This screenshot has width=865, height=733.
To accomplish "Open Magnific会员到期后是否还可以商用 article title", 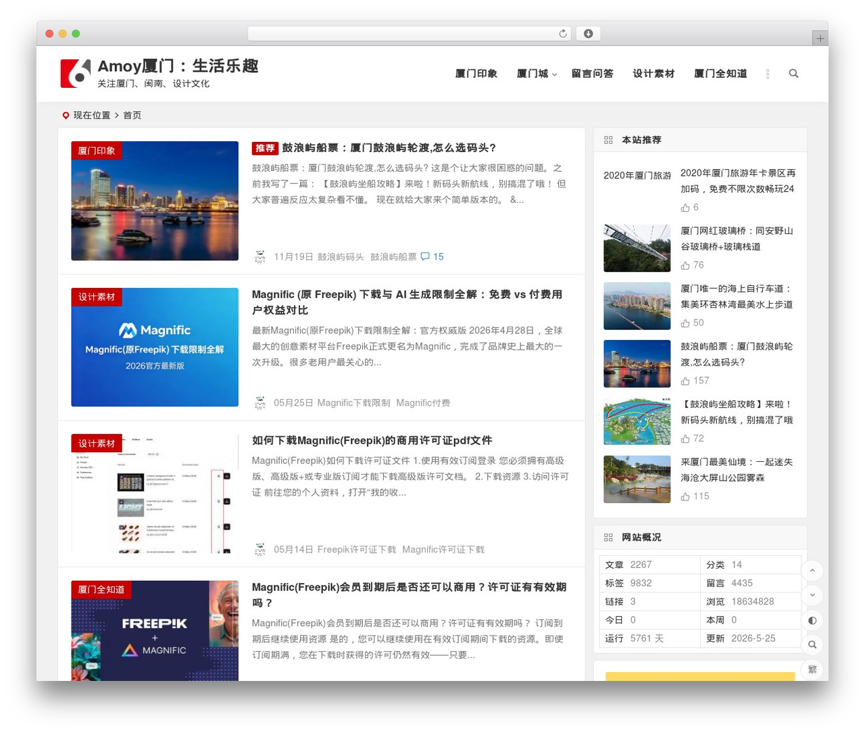I will pos(409,595).
